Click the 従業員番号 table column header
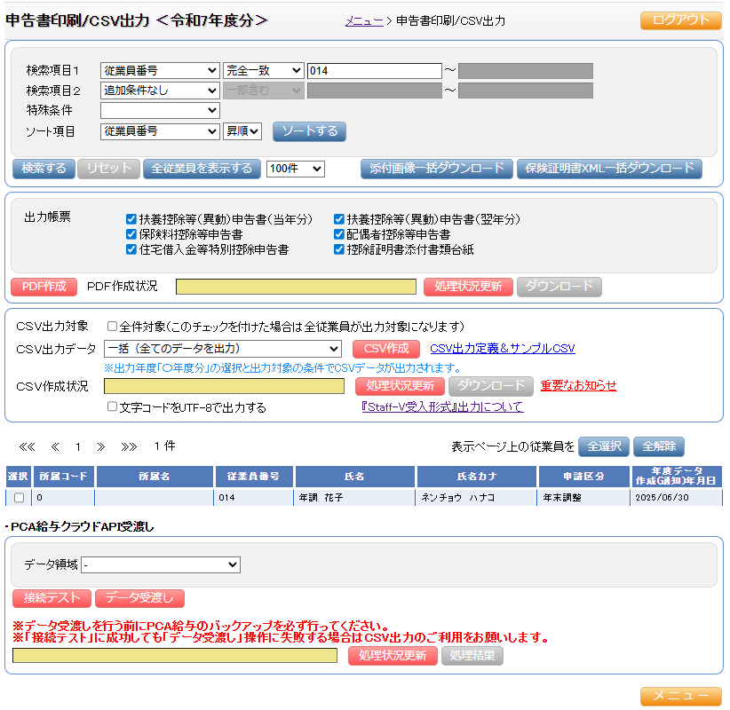Screen dimensions: 730x710 [254, 477]
